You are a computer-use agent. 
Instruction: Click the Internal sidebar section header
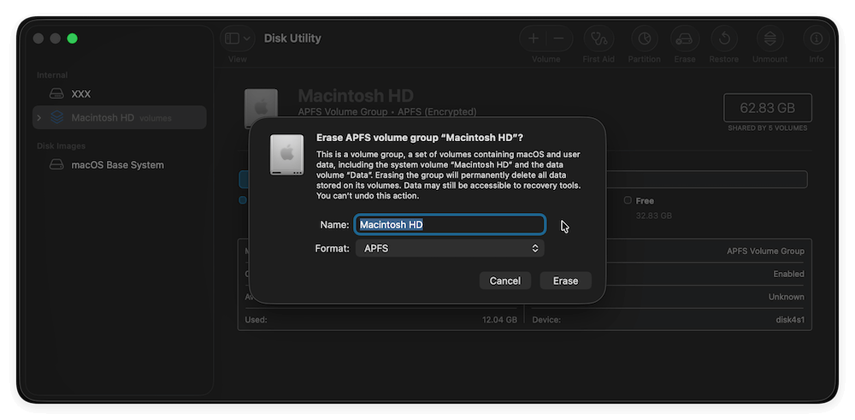pos(52,74)
